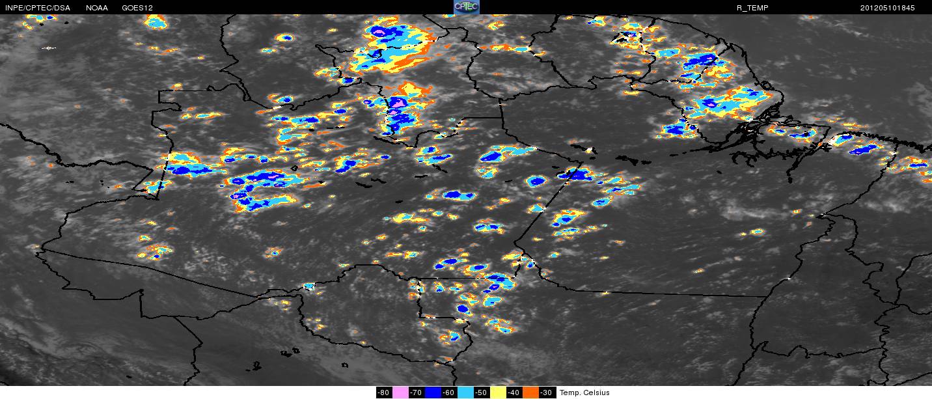Click the Temp. Celsius legend caption
This screenshot has height=399, width=932.
coord(584,392)
